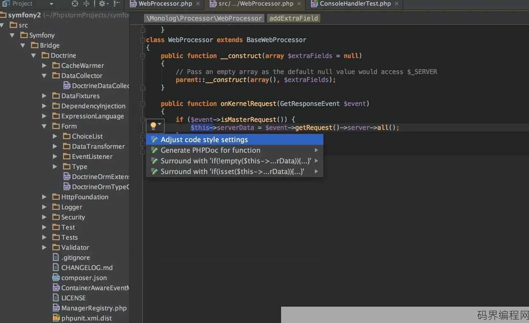Click the phpunit.xml.dist file icon
529x323 pixels.
[56, 318]
